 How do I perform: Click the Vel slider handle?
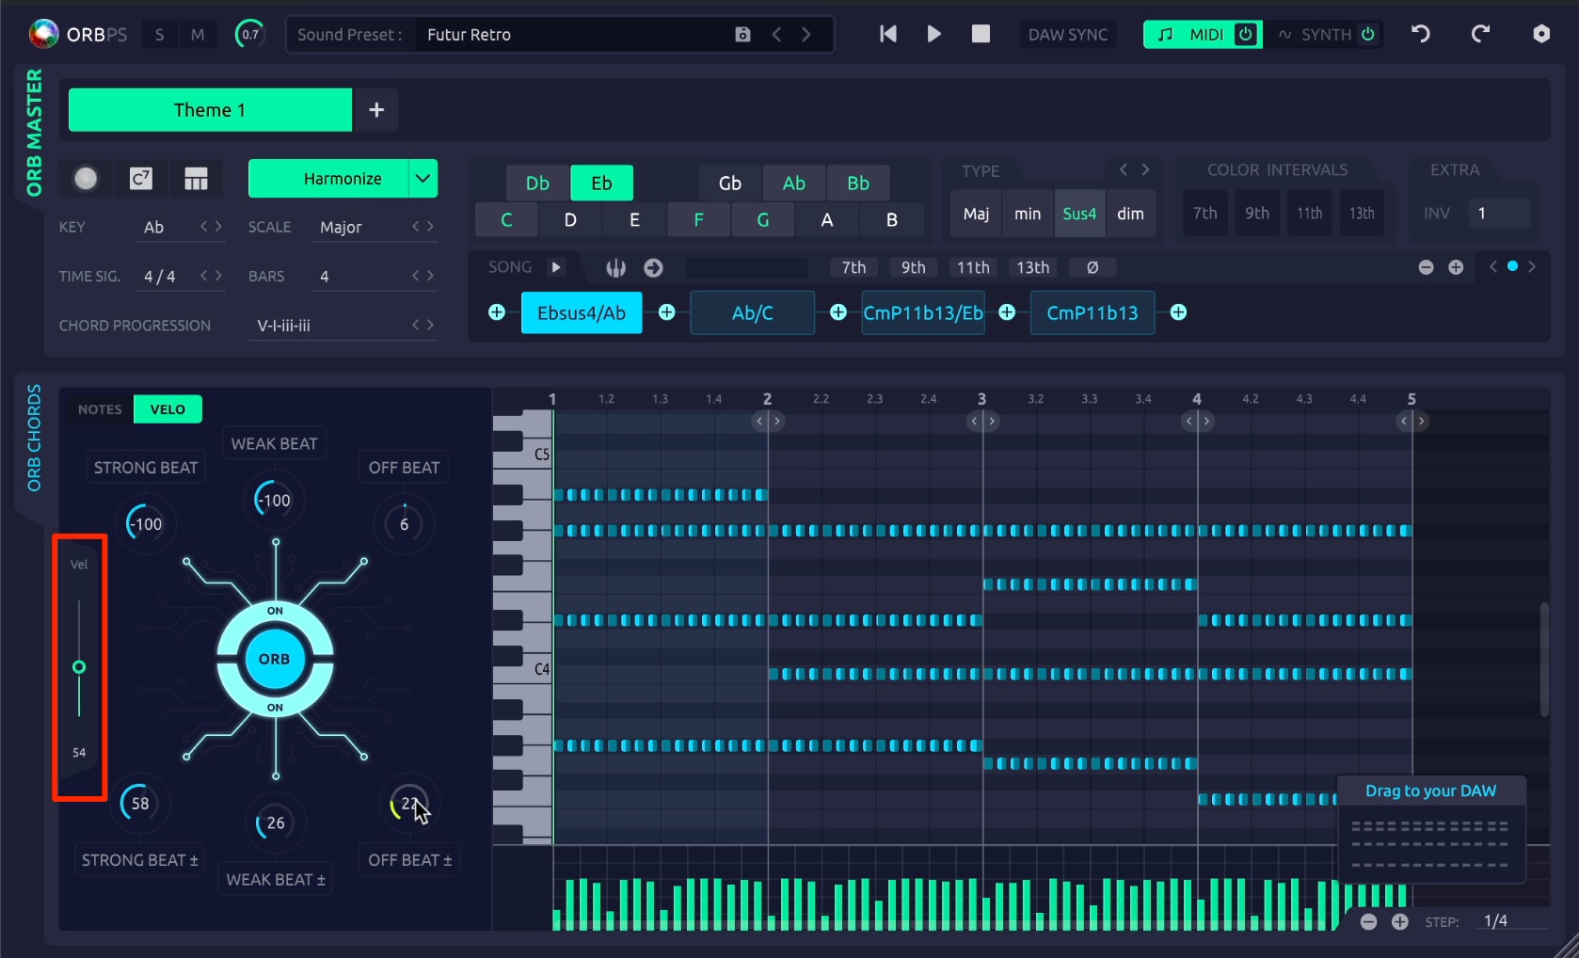pyautogui.click(x=79, y=667)
